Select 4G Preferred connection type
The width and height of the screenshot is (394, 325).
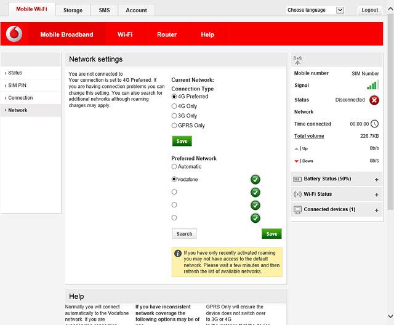coord(174,97)
